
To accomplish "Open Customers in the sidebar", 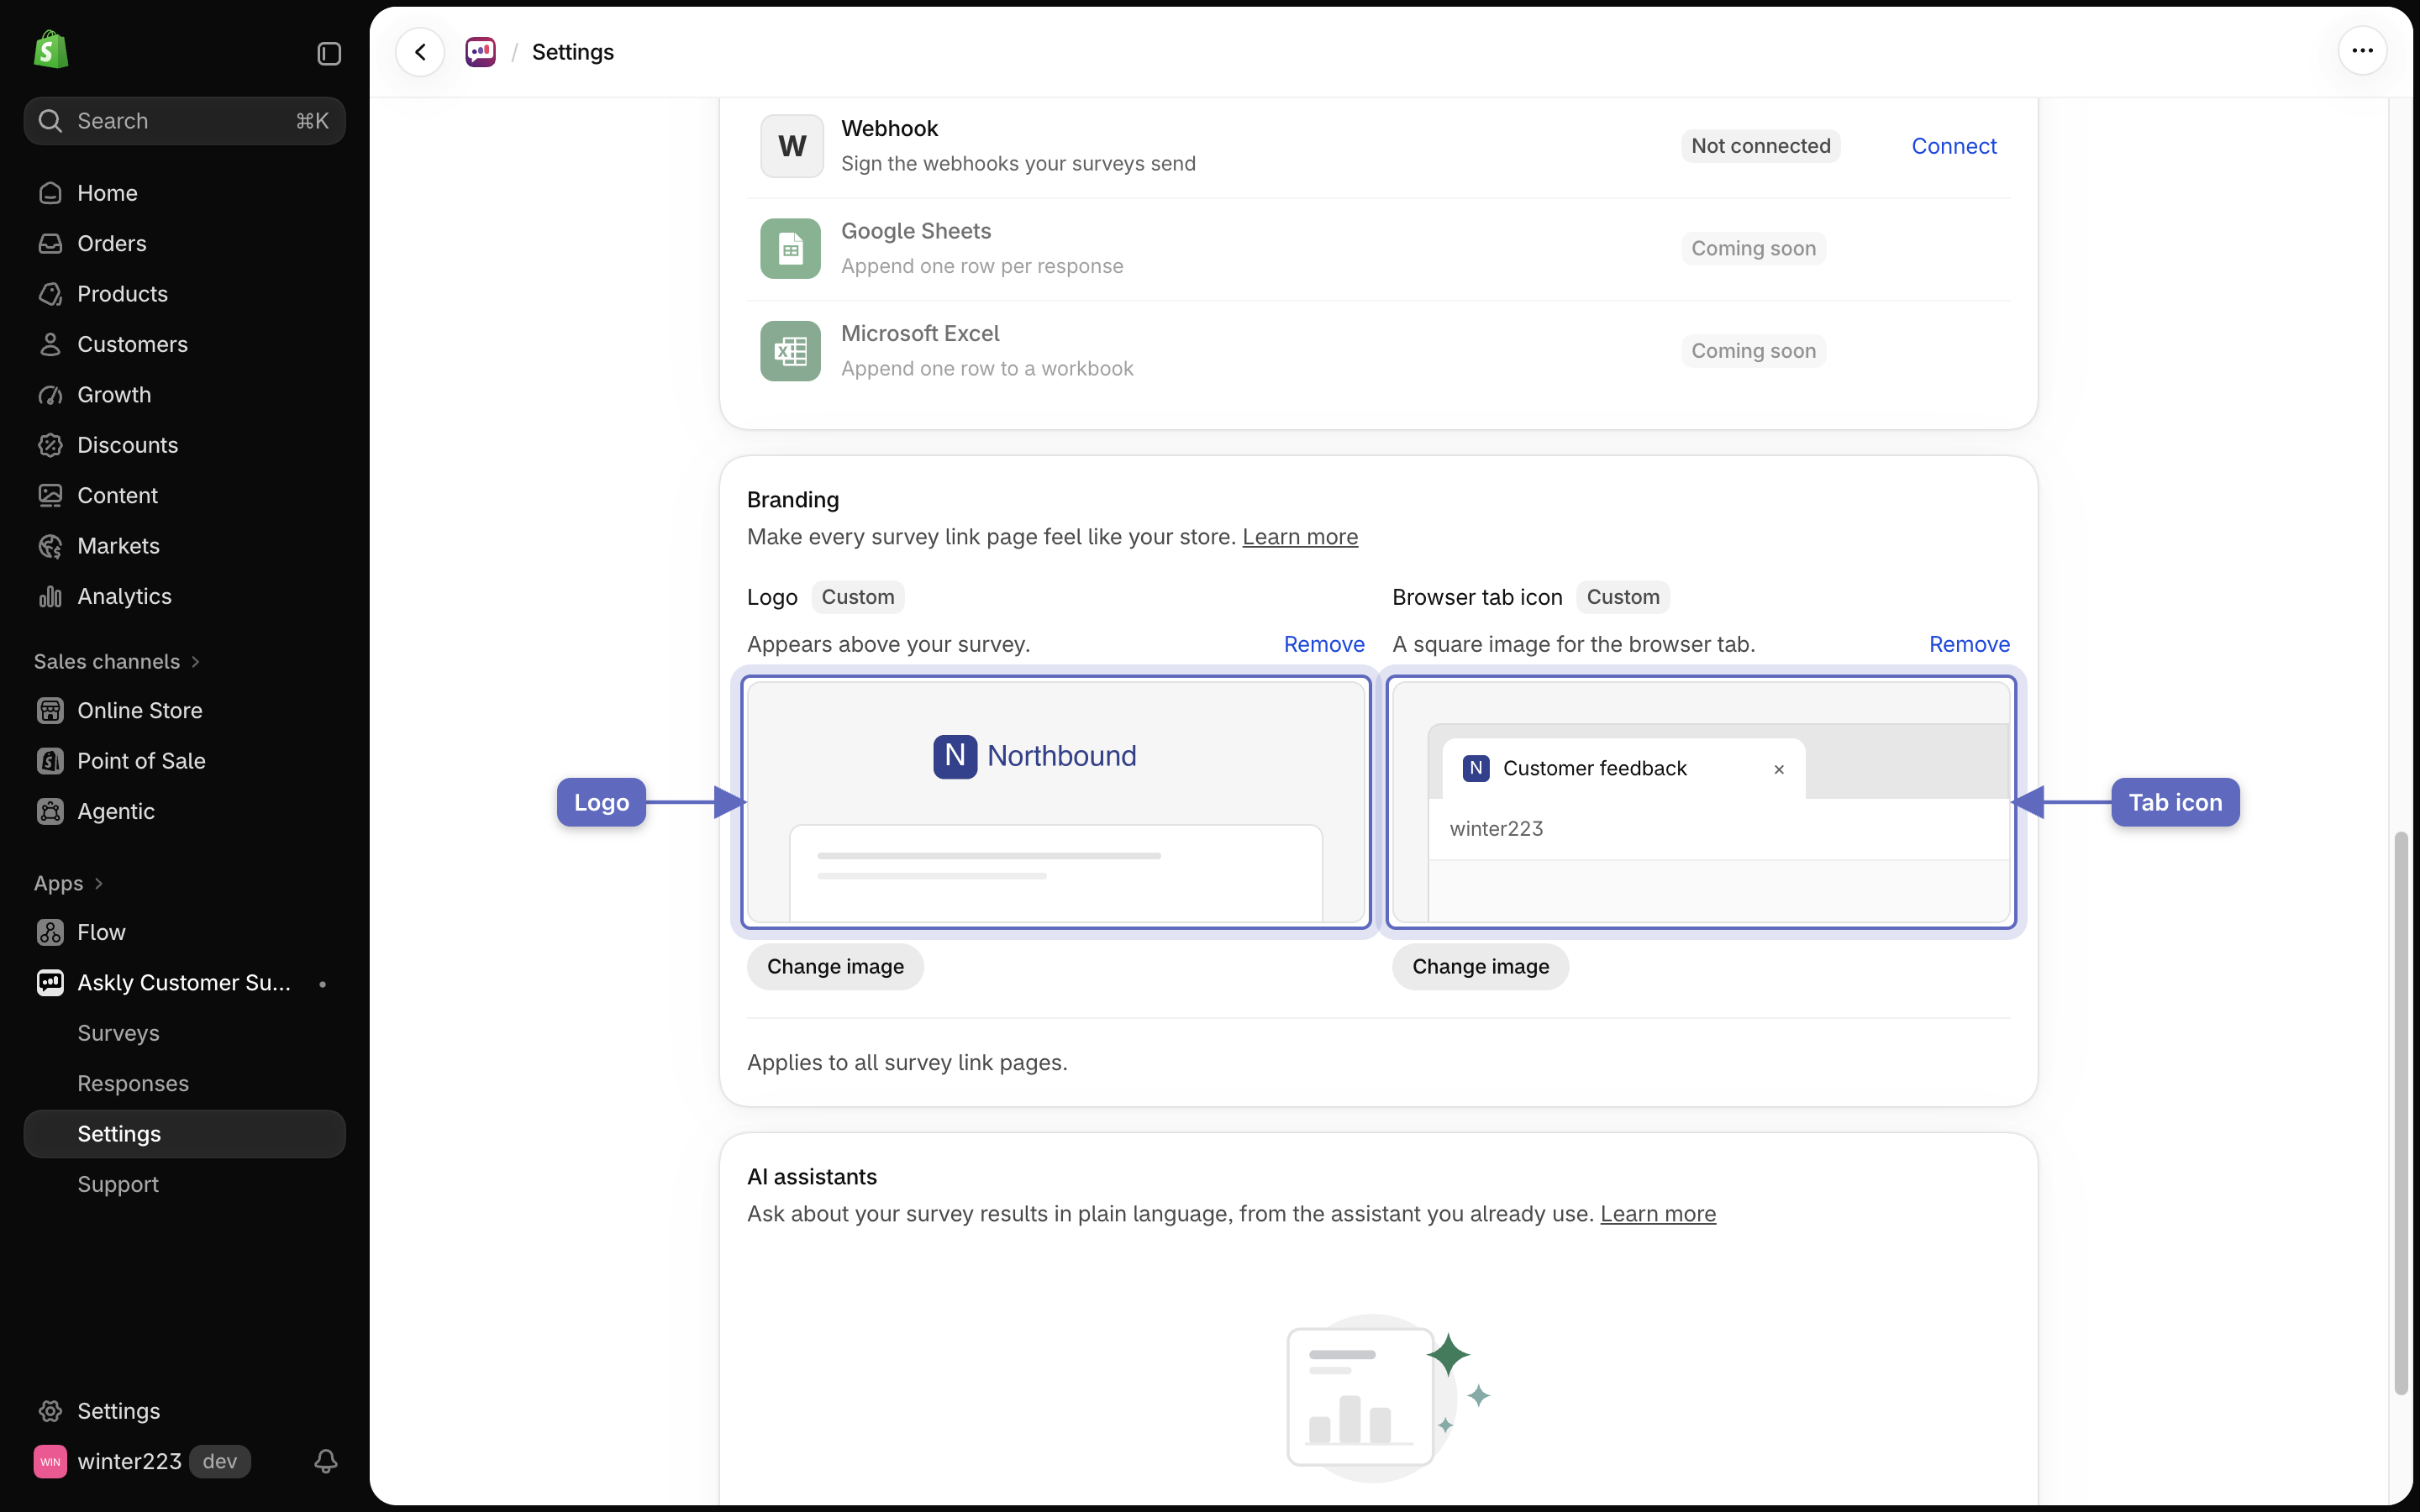I will pos(185,345).
